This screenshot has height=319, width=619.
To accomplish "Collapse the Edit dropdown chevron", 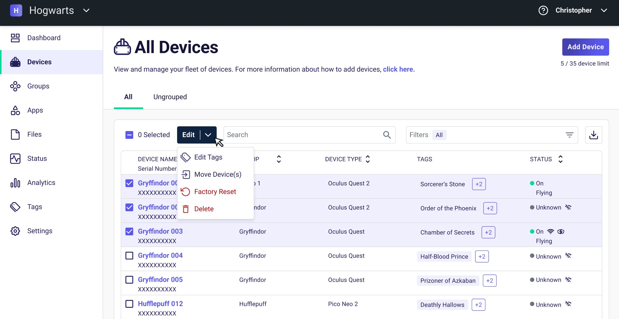I will click(x=208, y=135).
